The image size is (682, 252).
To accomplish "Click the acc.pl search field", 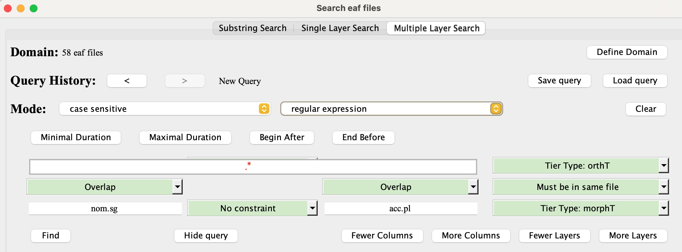I will click(400, 208).
